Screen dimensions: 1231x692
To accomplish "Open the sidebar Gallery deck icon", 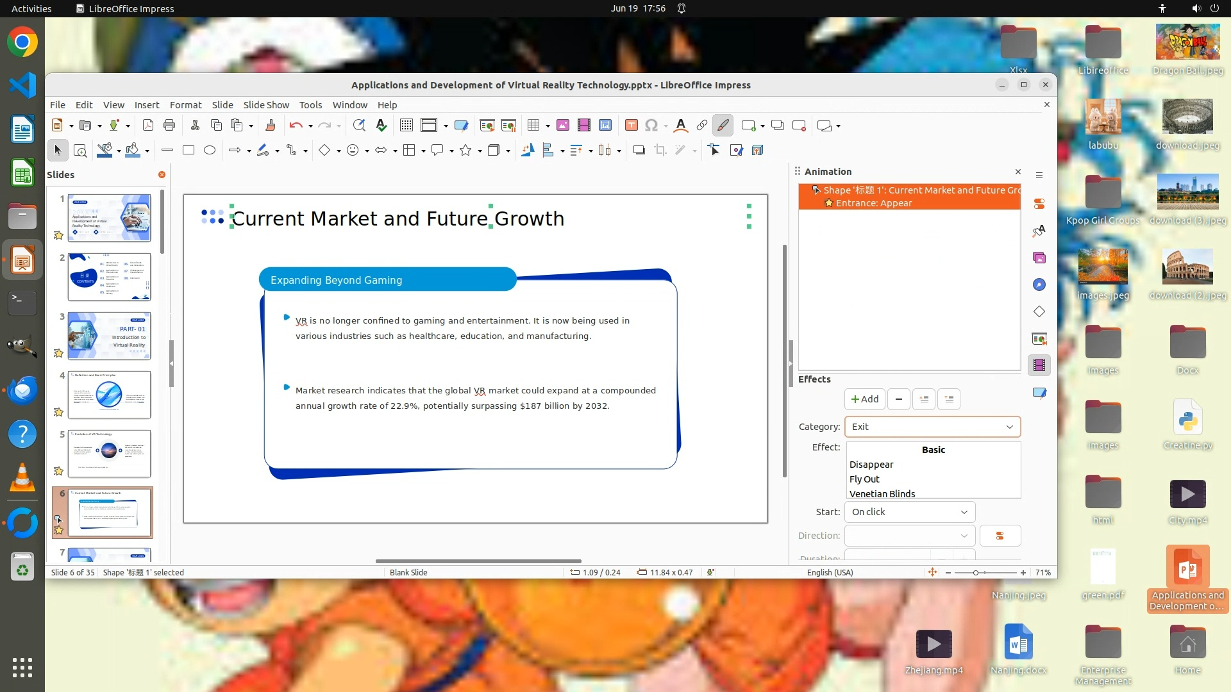I will (1039, 258).
